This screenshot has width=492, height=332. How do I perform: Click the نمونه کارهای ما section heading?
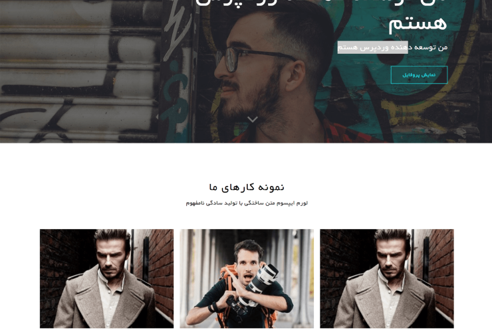[x=247, y=187]
